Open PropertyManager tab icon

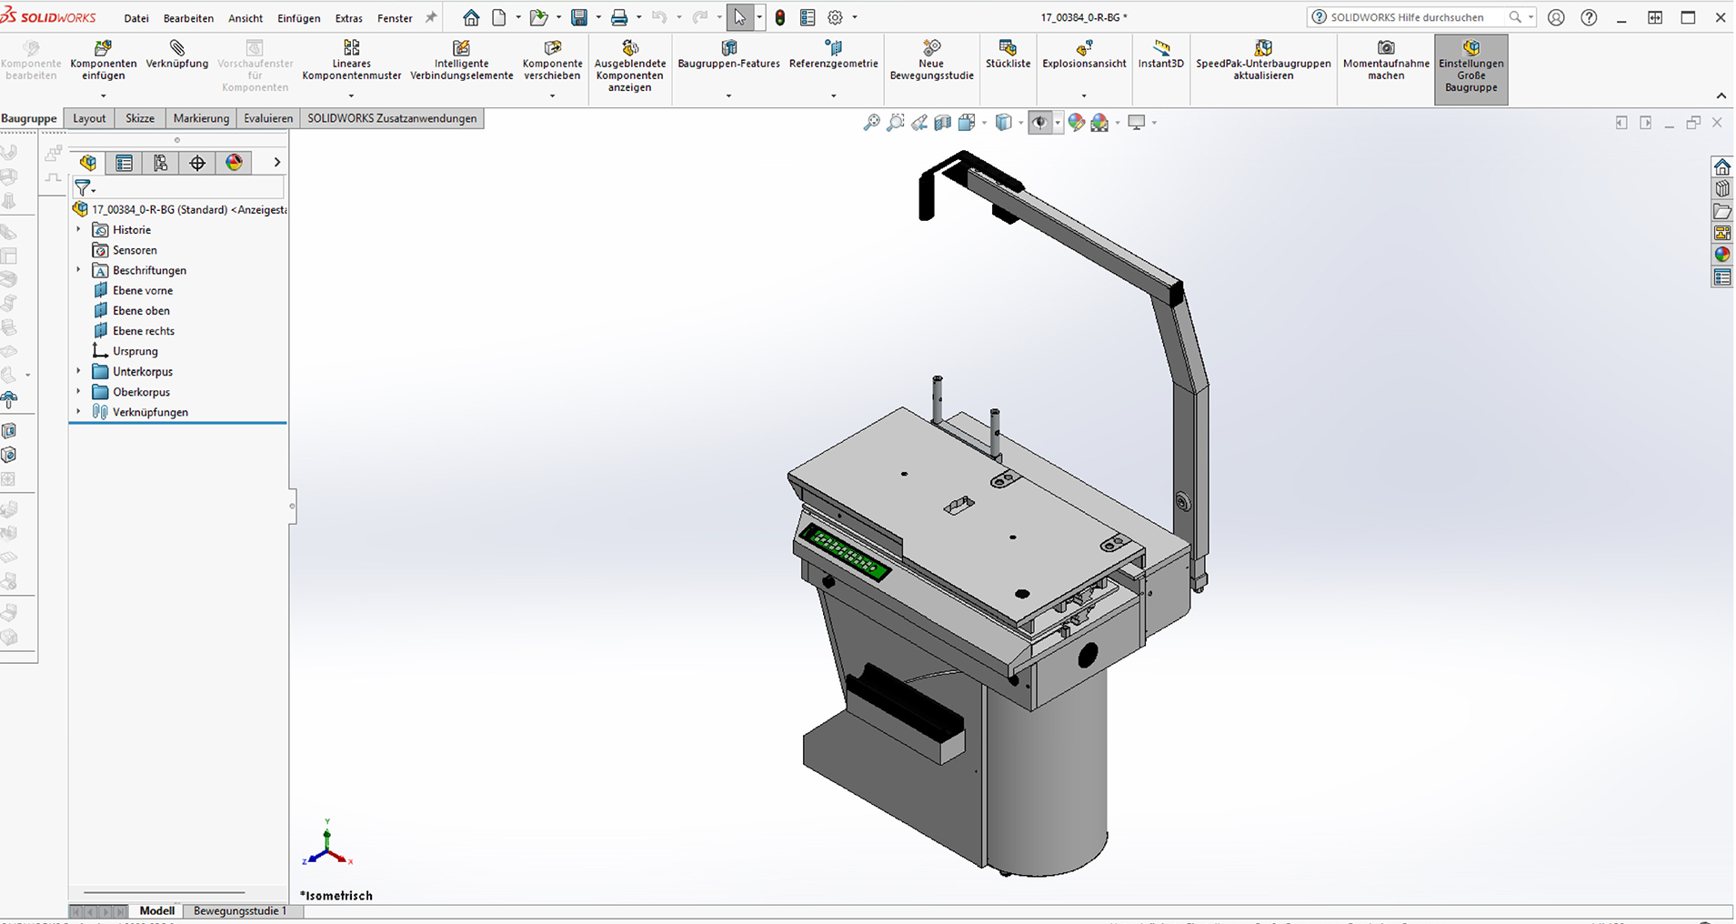tap(125, 163)
